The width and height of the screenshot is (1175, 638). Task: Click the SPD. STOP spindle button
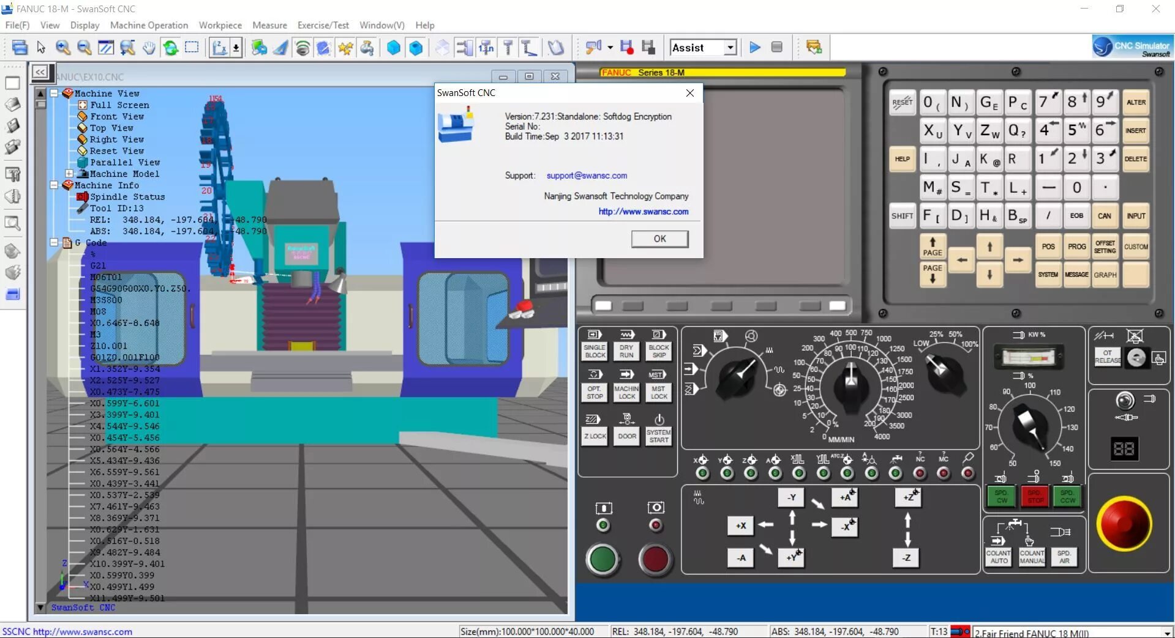pyautogui.click(x=1035, y=496)
